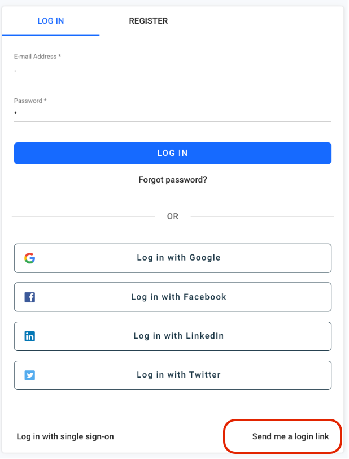Choose Log in with Twitter text
Viewport: 349px width, 459px height.
tap(178, 375)
